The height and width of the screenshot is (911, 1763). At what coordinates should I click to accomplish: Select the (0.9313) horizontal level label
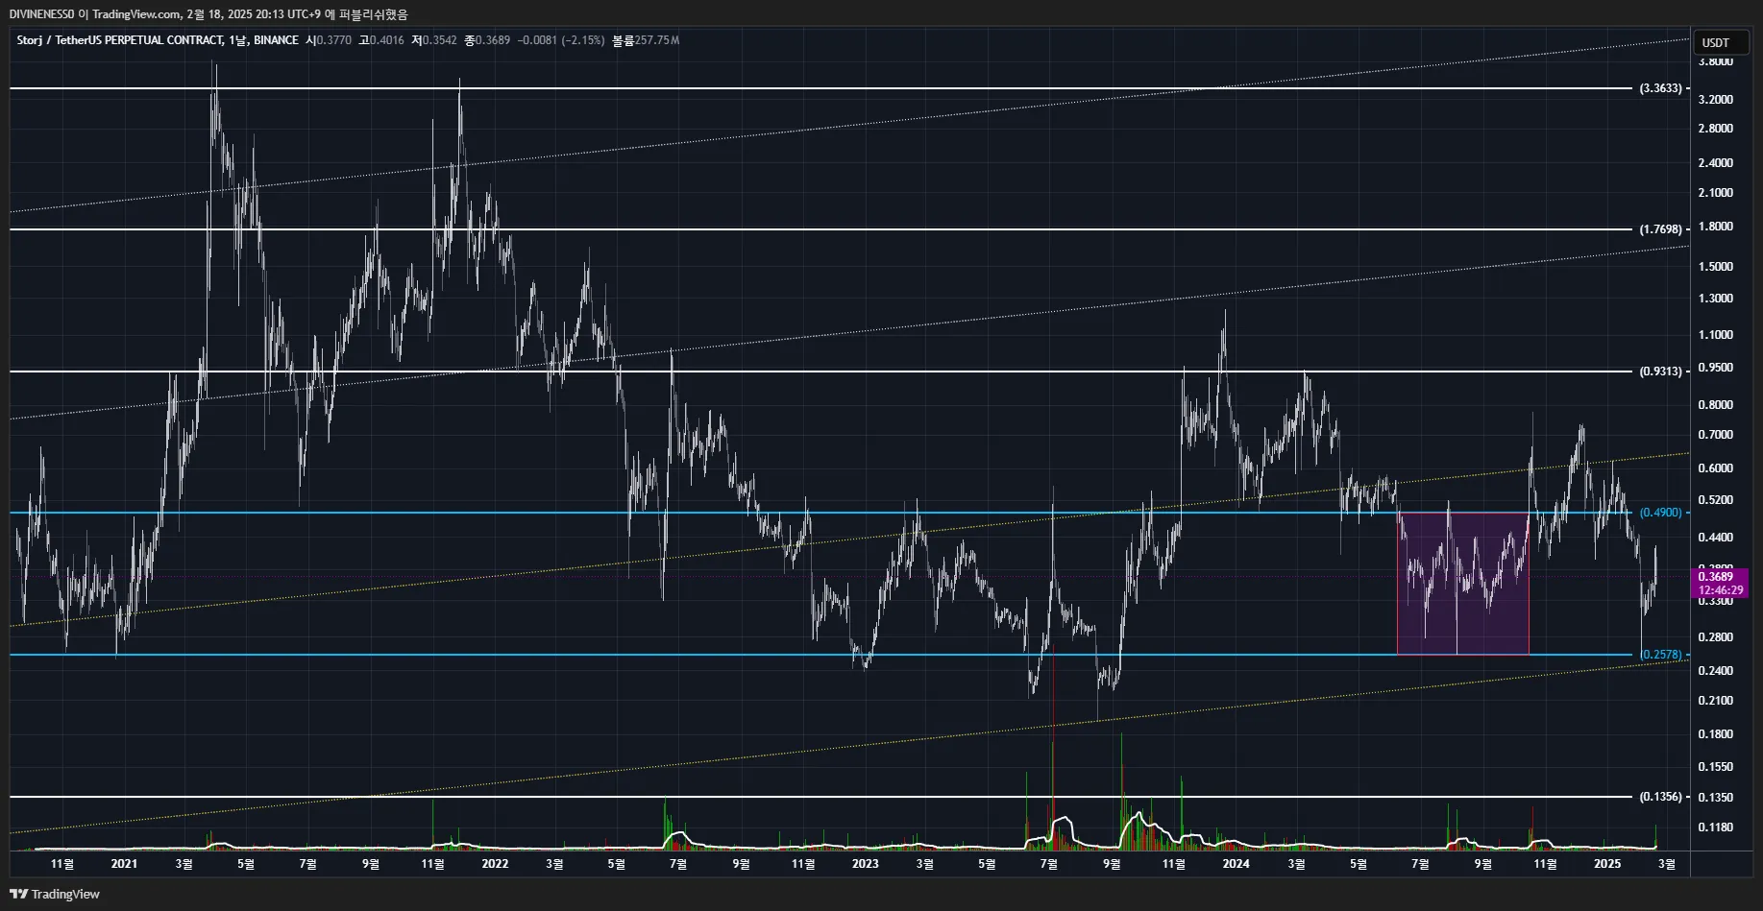pos(1660,372)
